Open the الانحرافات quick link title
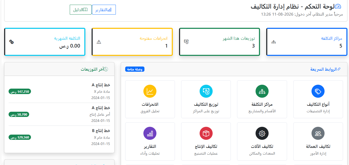The height and width of the screenshot is (165, 349). (150, 104)
